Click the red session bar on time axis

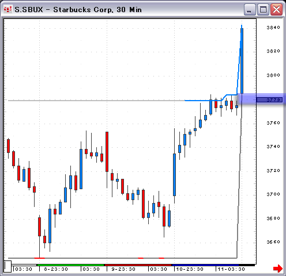click(x=138, y=265)
